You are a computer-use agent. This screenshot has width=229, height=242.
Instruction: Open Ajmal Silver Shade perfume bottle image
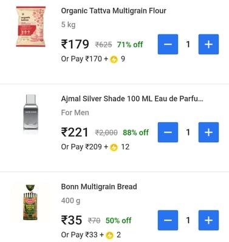coord(30,112)
